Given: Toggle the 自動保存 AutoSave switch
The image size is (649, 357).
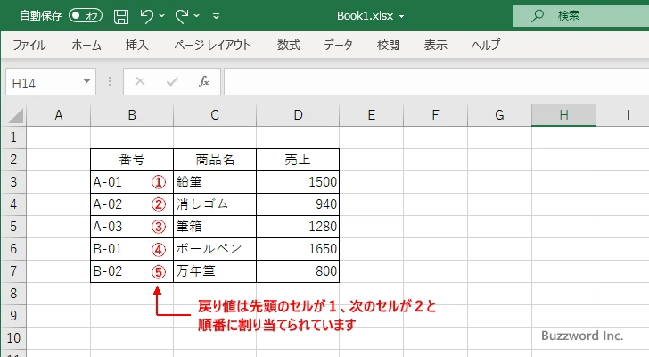Looking at the screenshot, I should [x=86, y=16].
